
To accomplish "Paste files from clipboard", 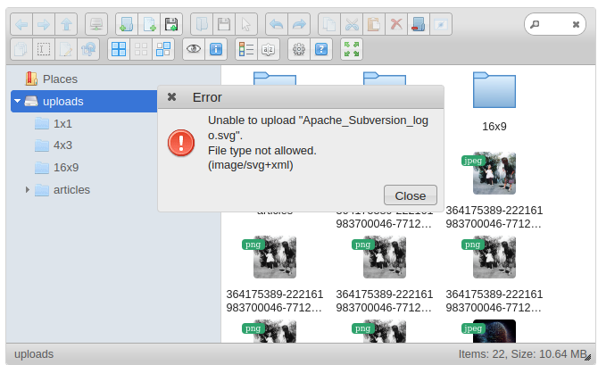I will point(374,24).
